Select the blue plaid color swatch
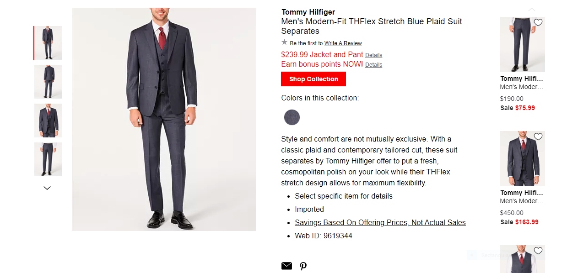Screen dimensions: 578x273 (292, 117)
